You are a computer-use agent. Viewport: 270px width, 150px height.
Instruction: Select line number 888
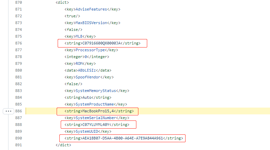coord(18,125)
